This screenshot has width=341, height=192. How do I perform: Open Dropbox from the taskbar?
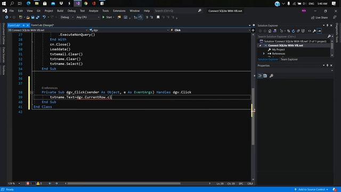61,4
